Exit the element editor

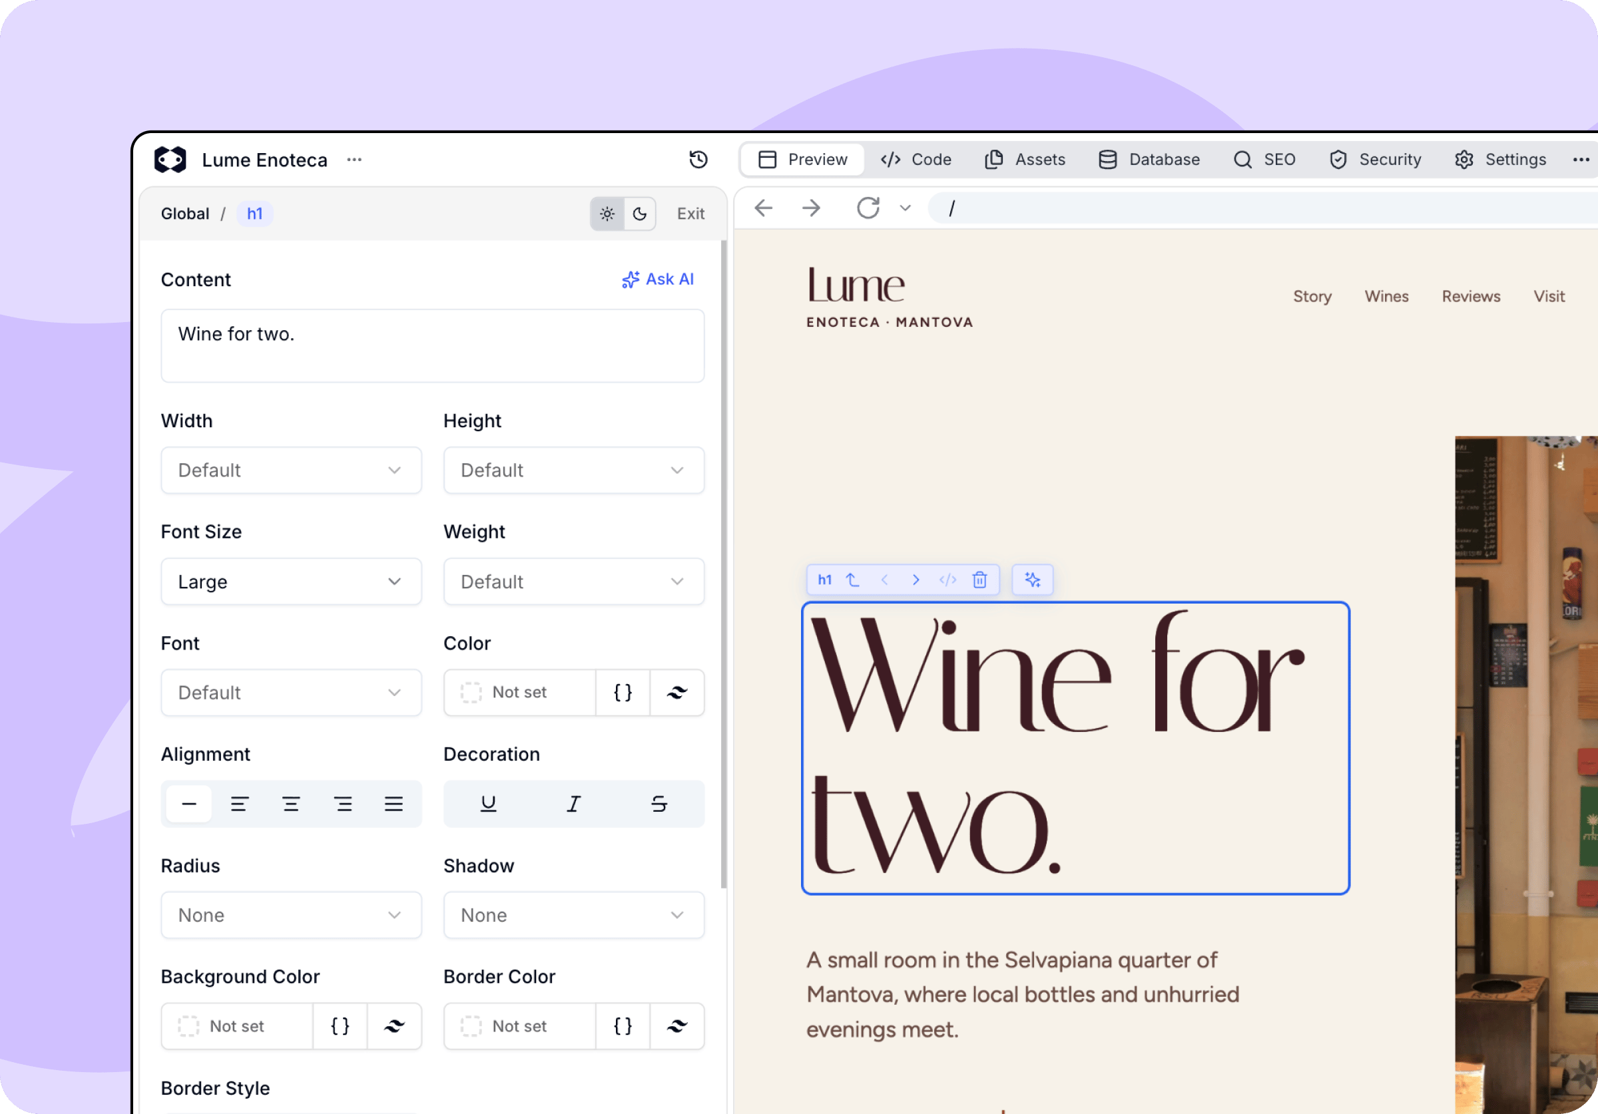coord(690,214)
